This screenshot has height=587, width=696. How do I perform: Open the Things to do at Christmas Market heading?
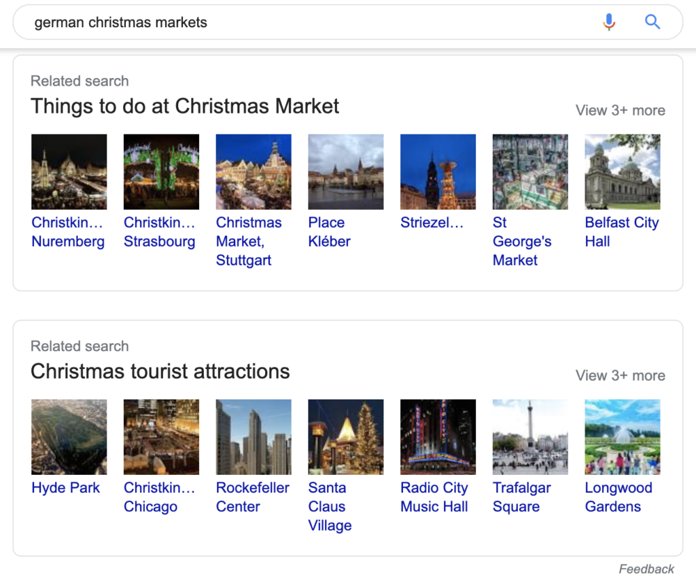pos(185,107)
